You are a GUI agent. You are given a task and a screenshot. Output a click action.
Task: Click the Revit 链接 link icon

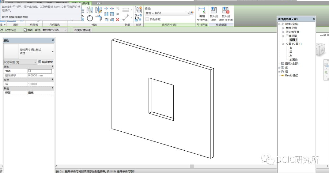click(x=283, y=76)
